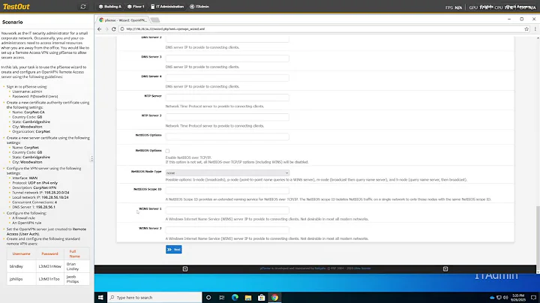Click the Password column header
540x303 pixels.
click(x=49, y=253)
